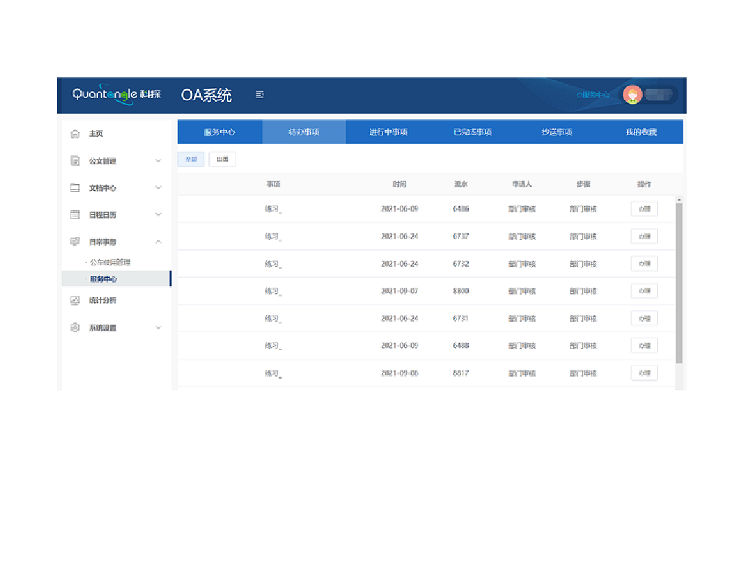Switch to the 服务中心 tab
This screenshot has width=743, height=571.
[x=220, y=132]
